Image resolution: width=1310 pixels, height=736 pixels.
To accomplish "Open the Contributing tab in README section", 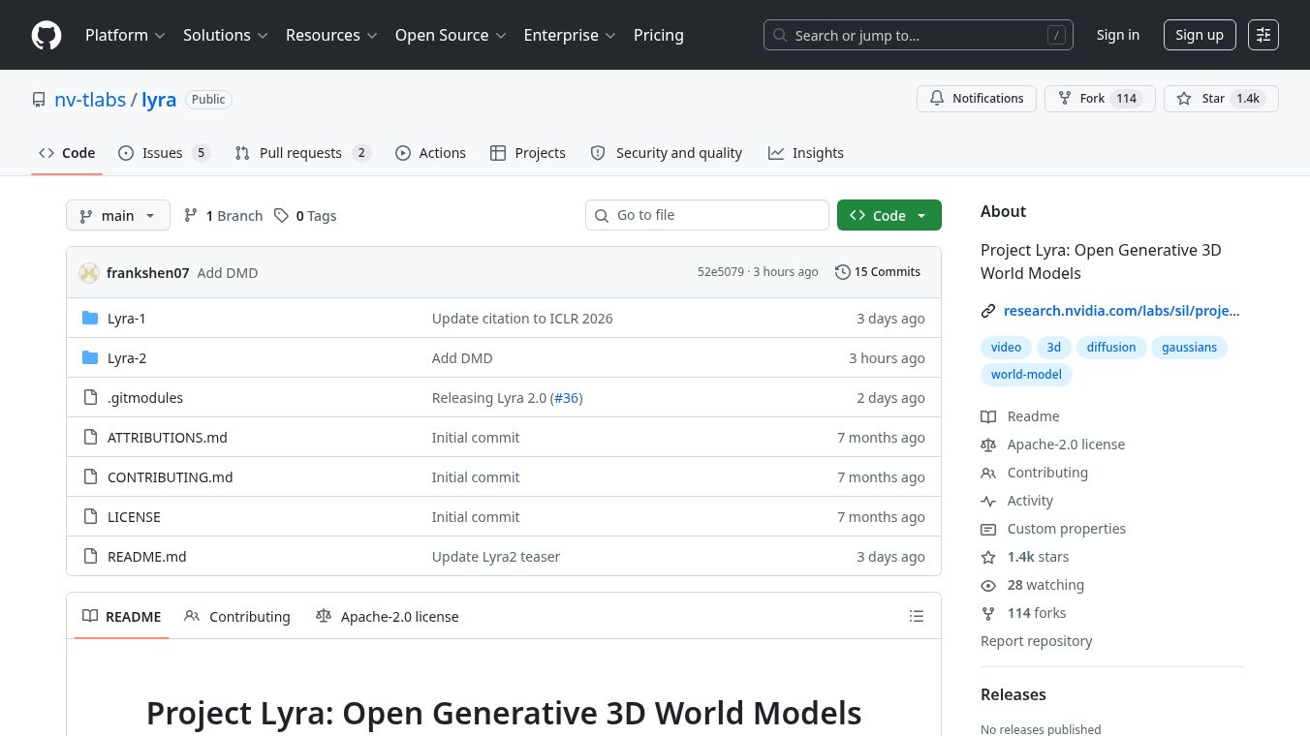I will pos(236,616).
